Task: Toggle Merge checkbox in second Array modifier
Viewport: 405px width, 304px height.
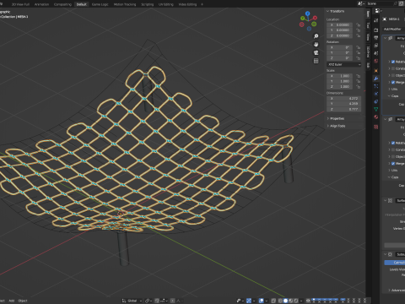Action: pos(393,163)
